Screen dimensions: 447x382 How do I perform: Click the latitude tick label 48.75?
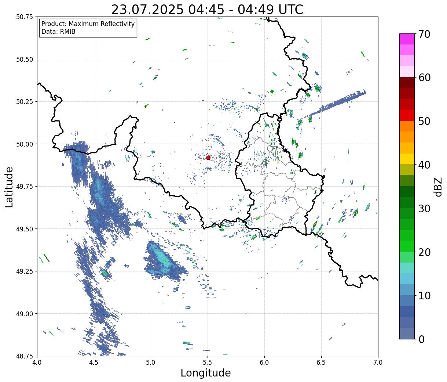click(24, 356)
